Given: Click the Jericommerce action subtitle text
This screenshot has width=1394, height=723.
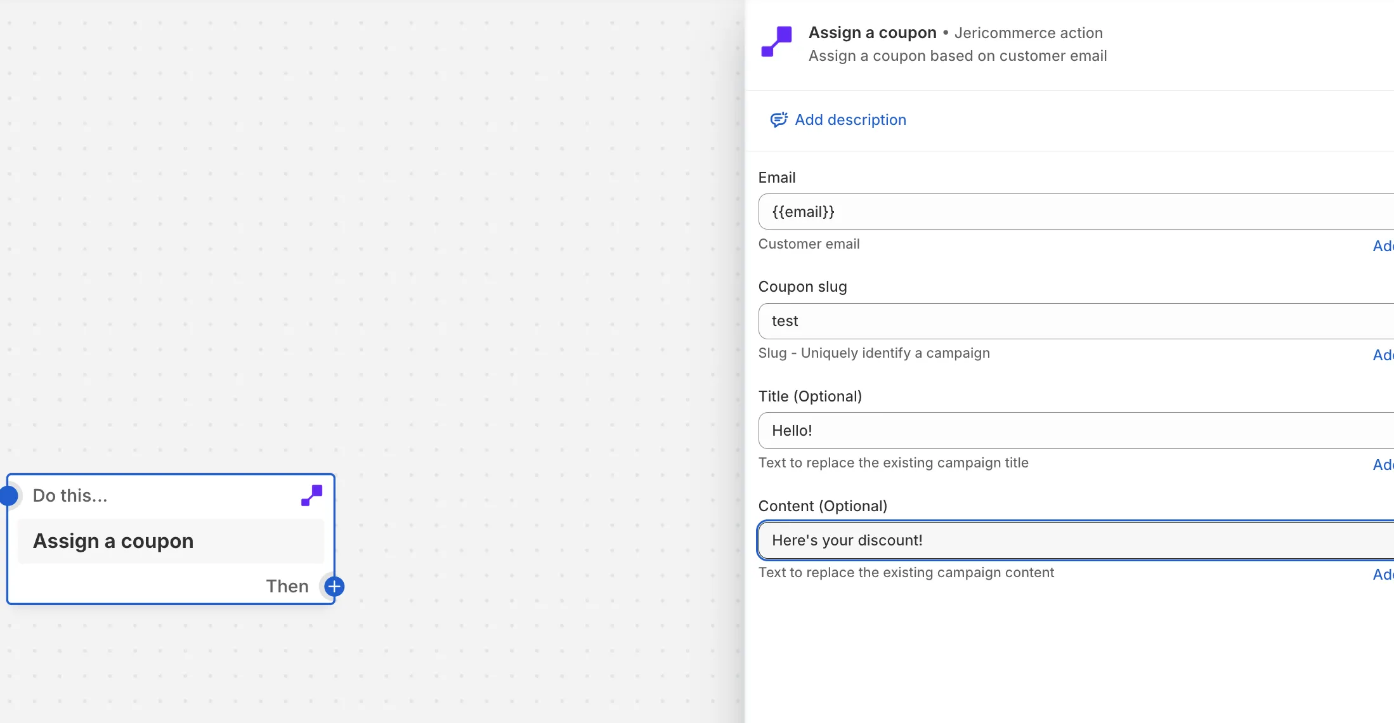Looking at the screenshot, I should click(x=1028, y=33).
